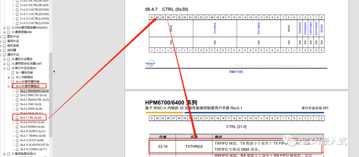Image resolution: width=359 pixels, height=157 pixels.
Task: Click the RXTHRES field in register diagram
Action: 259,28
